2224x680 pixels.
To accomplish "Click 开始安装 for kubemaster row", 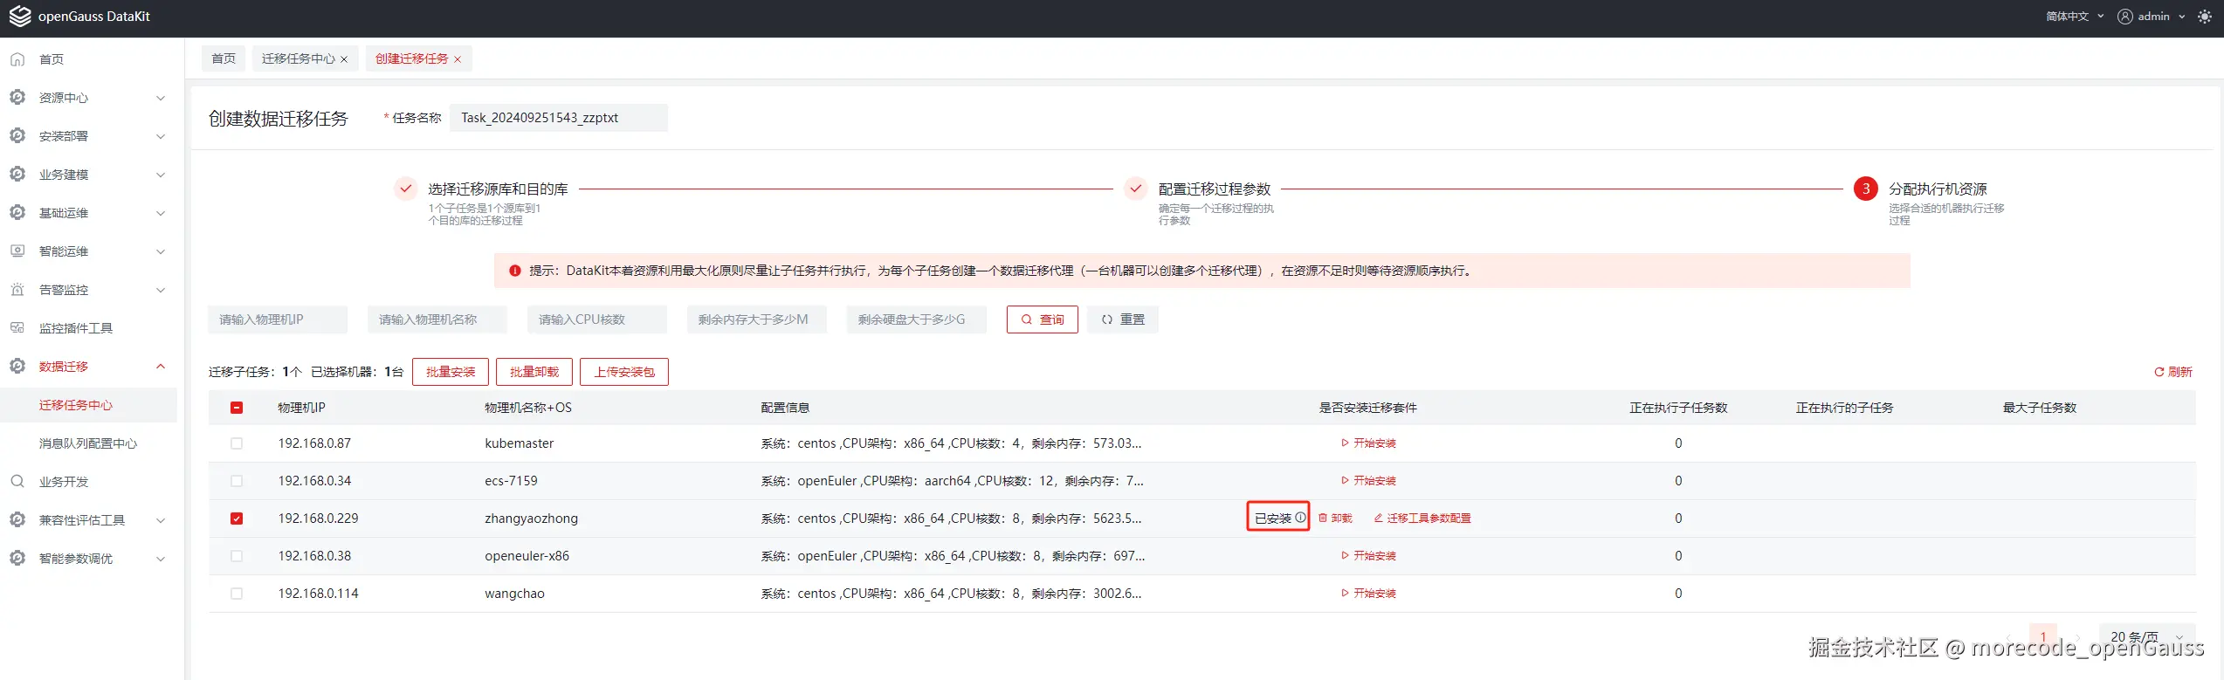I will pyautogui.click(x=1368, y=443).
